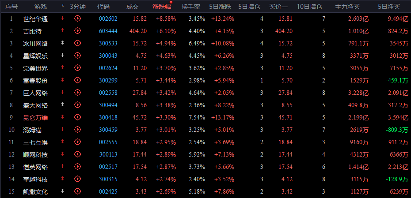Click the asterisk column header

pos(63,6)
